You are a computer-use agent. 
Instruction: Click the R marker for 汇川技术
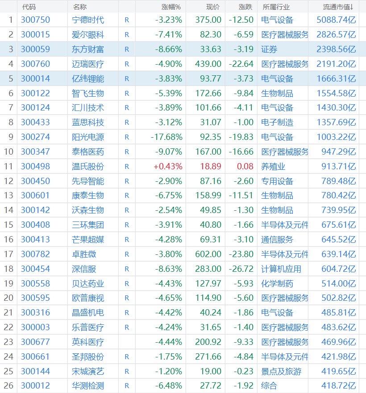[127, 108]
